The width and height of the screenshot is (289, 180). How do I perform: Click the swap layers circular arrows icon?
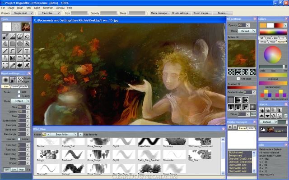273,116
